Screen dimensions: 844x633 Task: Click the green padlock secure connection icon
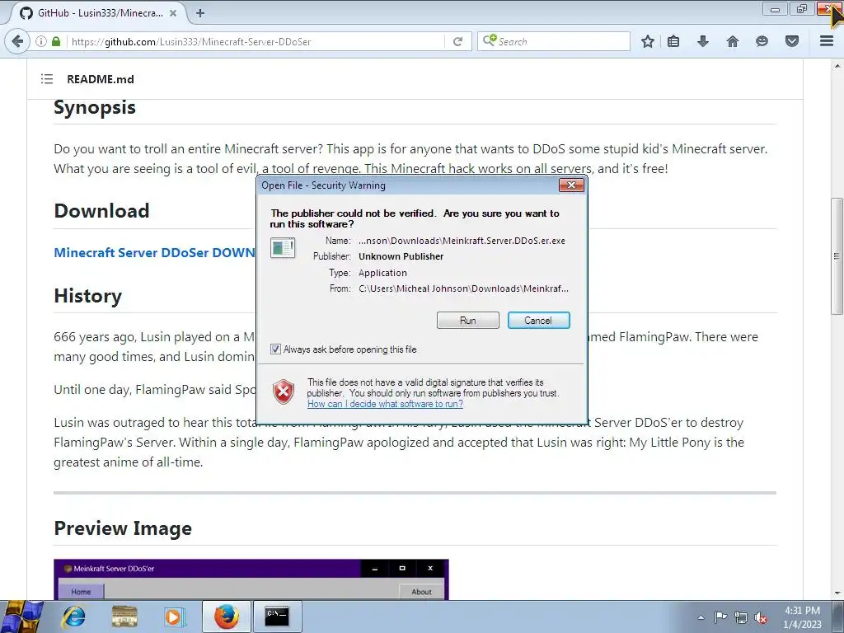(56, 41)
